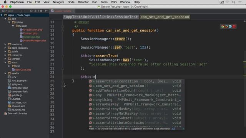
Task: Open in Chrome browser icon
Action: (223, 26)
